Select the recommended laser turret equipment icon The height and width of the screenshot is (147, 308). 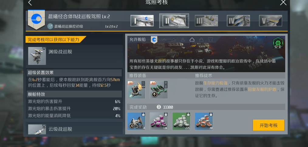pos(136,90)
